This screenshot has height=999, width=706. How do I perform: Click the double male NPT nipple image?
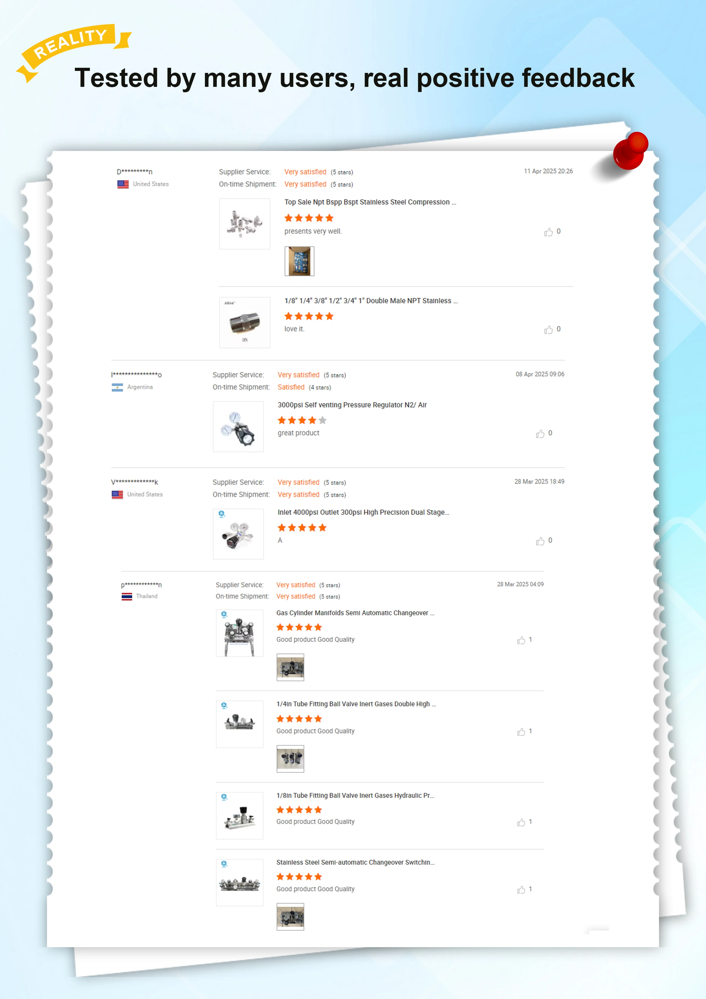click(x=245, y=322)
